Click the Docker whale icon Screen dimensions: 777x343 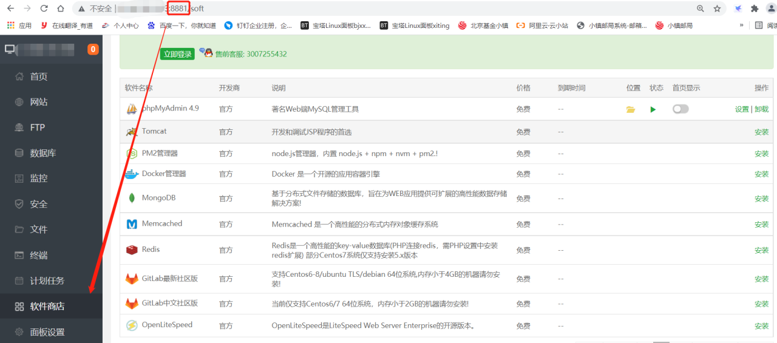coord(132,174)
